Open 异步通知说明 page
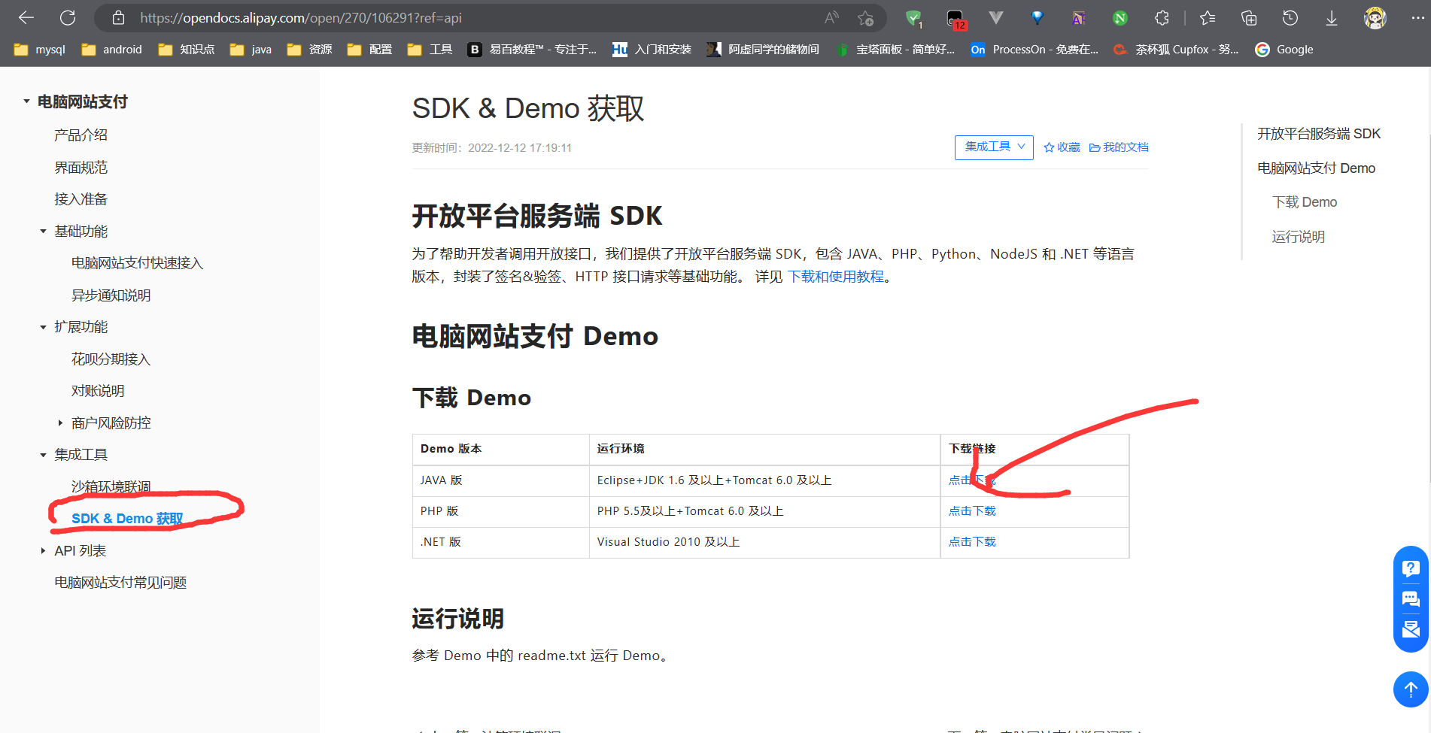The width and height of the screenshot is (1431, 733). (111, 295)
